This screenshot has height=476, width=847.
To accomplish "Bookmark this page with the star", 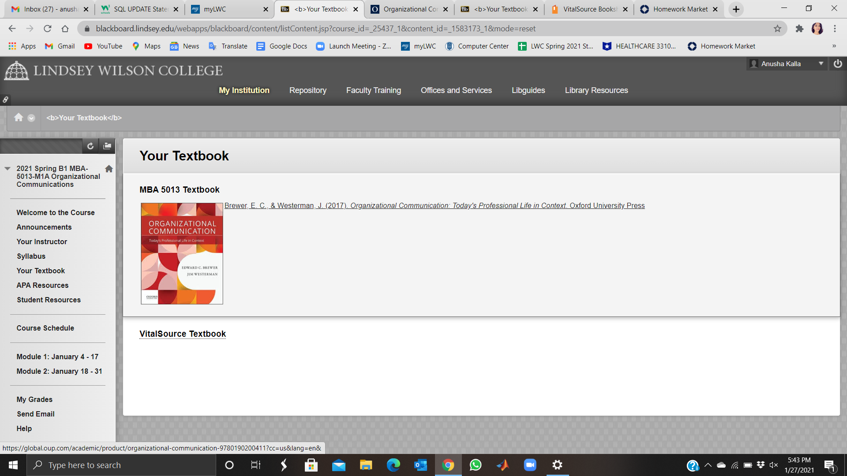I will 777,29.
